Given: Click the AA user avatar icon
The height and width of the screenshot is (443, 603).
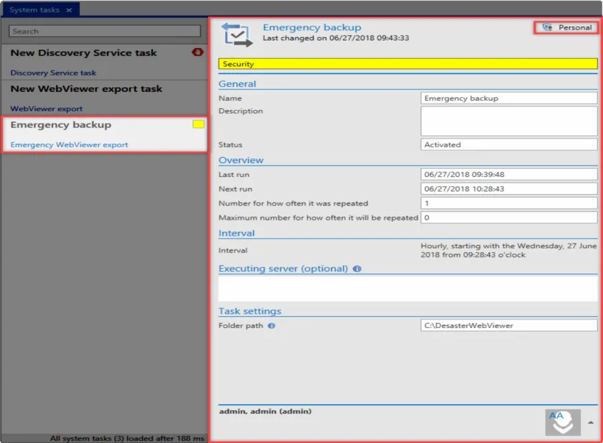Looking at the screenshot, I should 563,423.
